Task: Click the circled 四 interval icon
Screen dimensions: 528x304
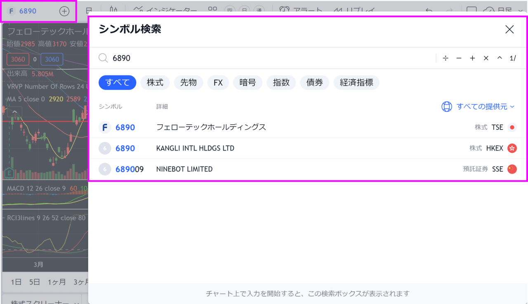Action: click(x=231, y=11)
